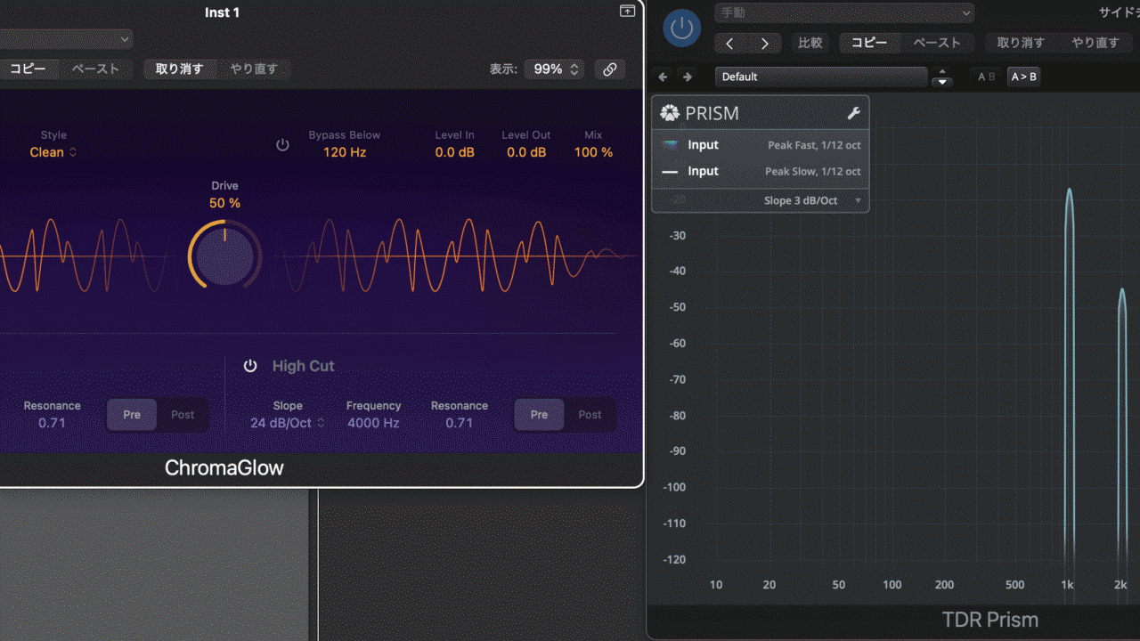Select Pre on the left filter section
The image size is (1140, 641).
pos(132,415)
